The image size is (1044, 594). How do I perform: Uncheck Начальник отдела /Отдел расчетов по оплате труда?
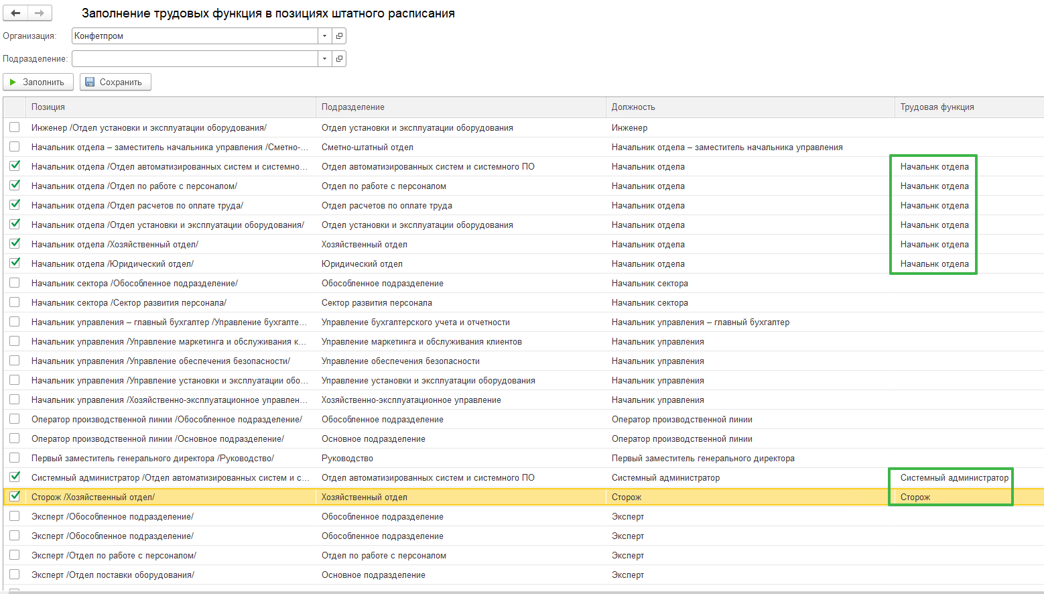(15, 205)
